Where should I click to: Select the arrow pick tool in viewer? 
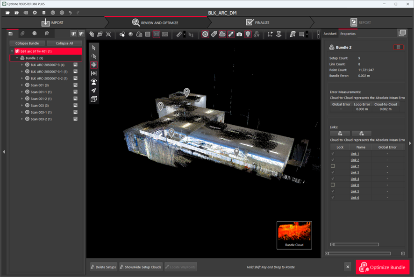point(94,48)
